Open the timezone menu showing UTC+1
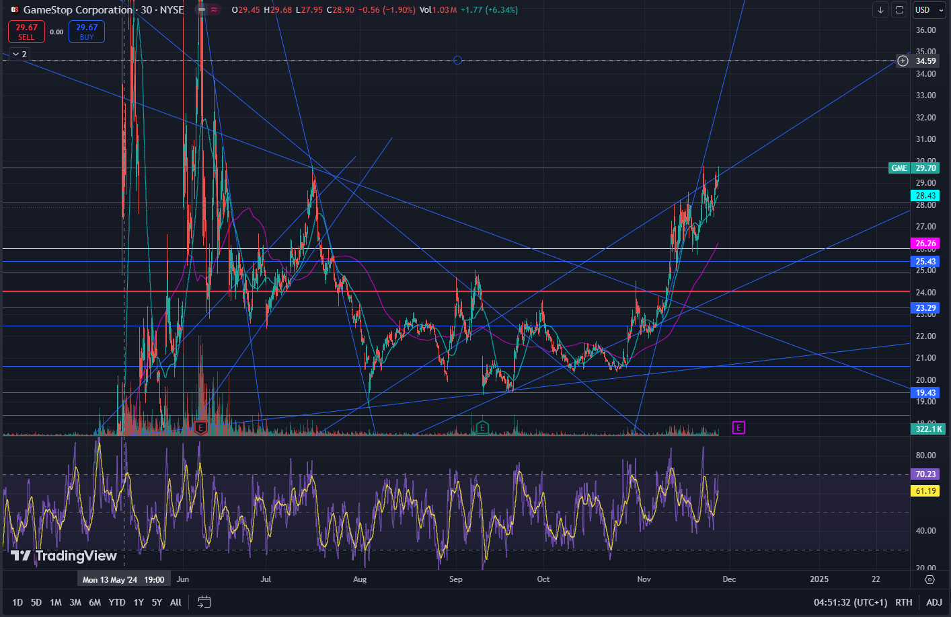 [850, 602]
